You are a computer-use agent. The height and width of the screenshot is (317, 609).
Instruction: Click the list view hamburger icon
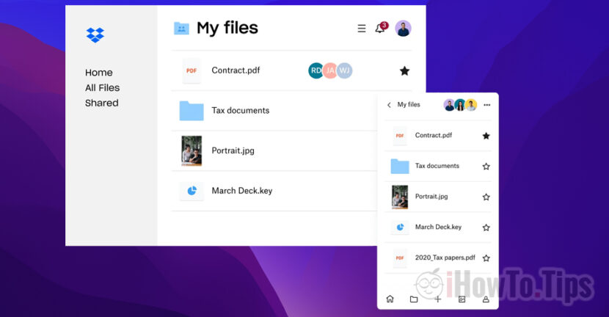[361, 29]
